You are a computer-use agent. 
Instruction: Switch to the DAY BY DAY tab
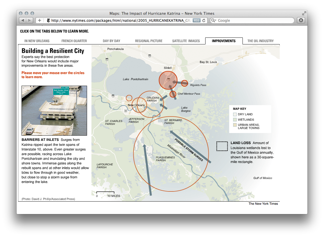(111, 41)
